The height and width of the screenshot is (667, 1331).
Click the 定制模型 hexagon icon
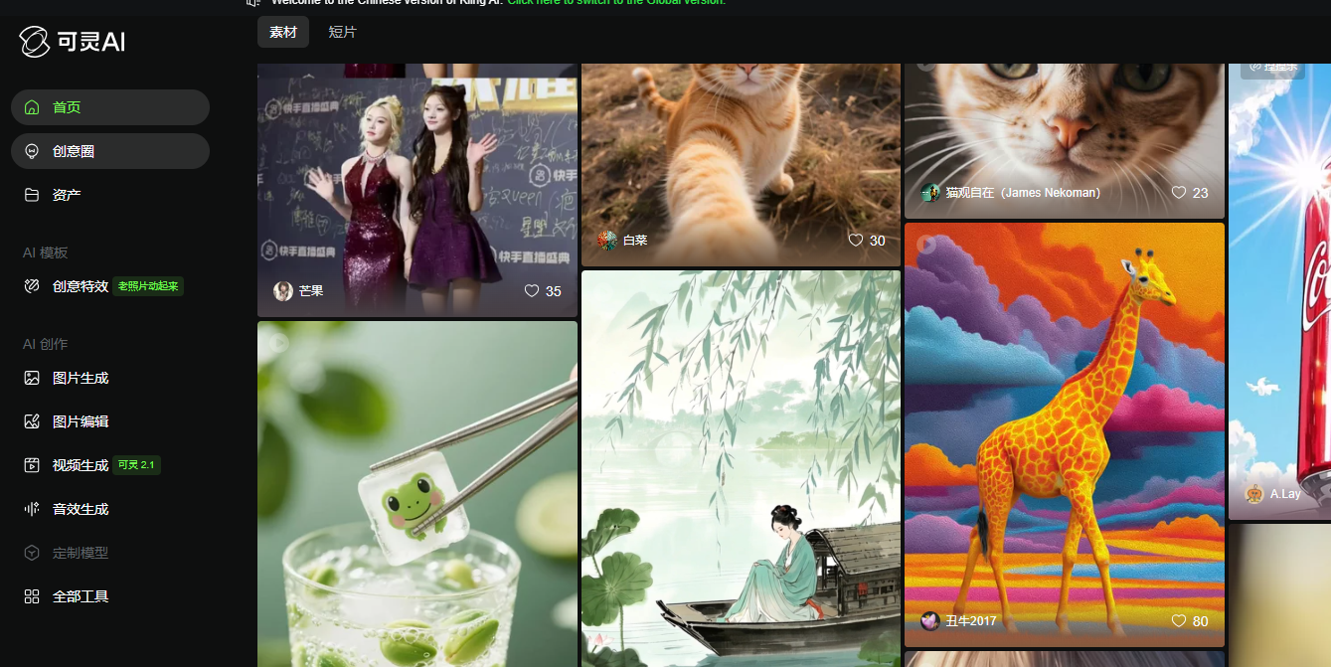(32, 553)
